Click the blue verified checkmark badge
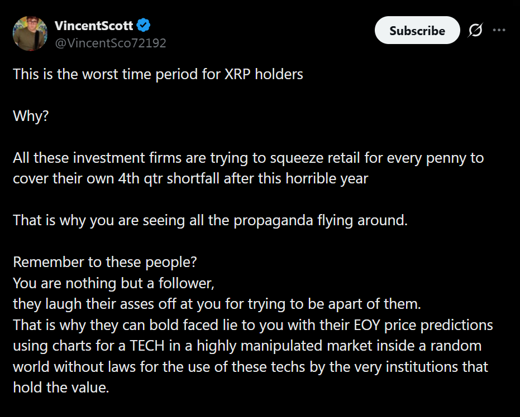This screenshot has height=417, width=520. click(x=144, y=26)
